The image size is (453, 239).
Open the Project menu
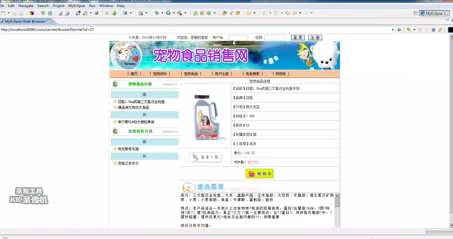58,5
